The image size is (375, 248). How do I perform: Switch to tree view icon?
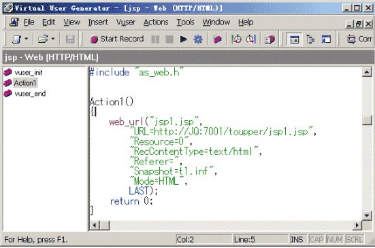pyautogui.click(x=310, y=39)
